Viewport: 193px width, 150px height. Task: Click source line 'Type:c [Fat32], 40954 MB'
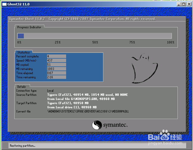[88, 95]
